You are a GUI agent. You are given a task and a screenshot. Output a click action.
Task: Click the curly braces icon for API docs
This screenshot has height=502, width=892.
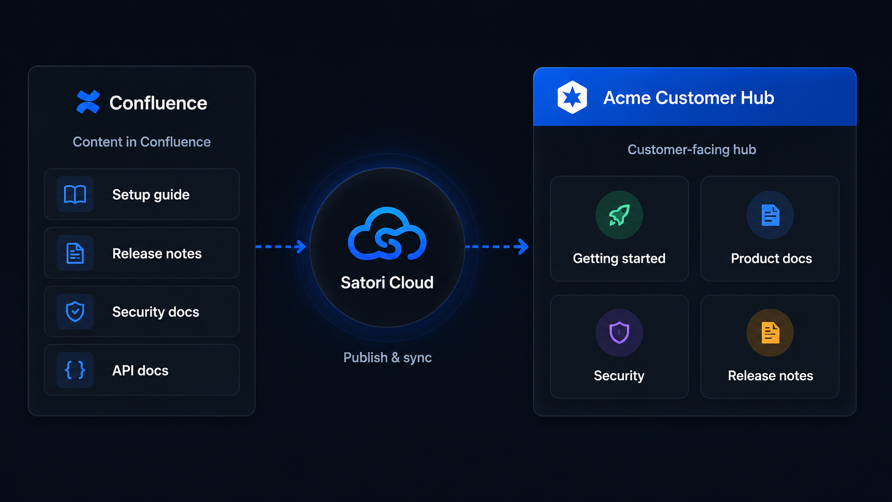(x=75, y=370)
